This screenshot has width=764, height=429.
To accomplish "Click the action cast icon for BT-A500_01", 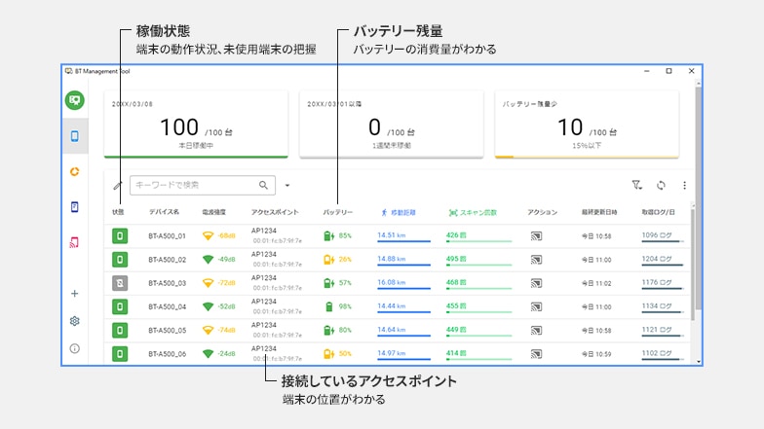I will coord(536,235).
